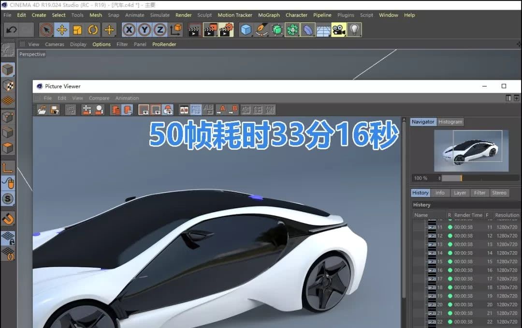
Task: Click the new panel icon at Picture Viewer right edge
Action: click(516, 98)
